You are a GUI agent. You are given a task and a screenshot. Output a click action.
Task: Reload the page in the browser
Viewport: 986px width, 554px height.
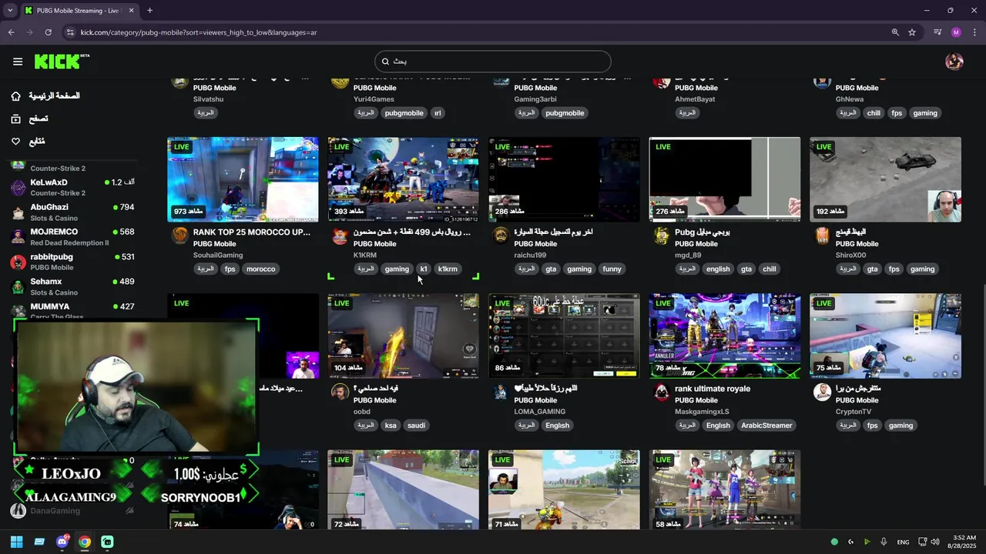[48, 32]
